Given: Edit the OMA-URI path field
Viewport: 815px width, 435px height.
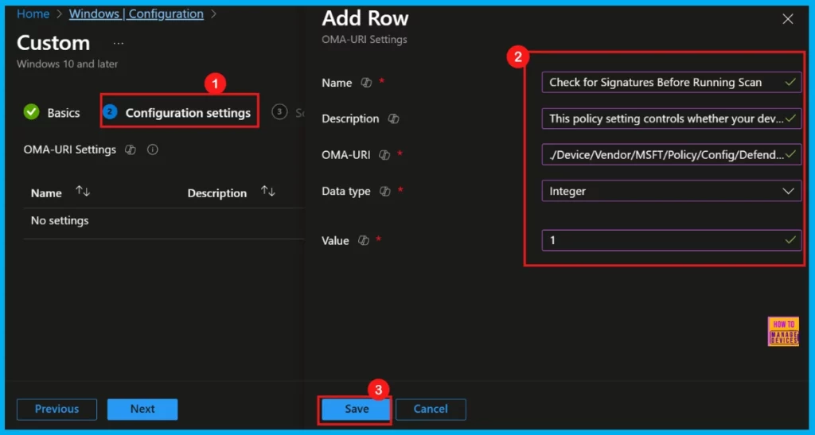Looking at the screenshot, I should tap(671, 154).
